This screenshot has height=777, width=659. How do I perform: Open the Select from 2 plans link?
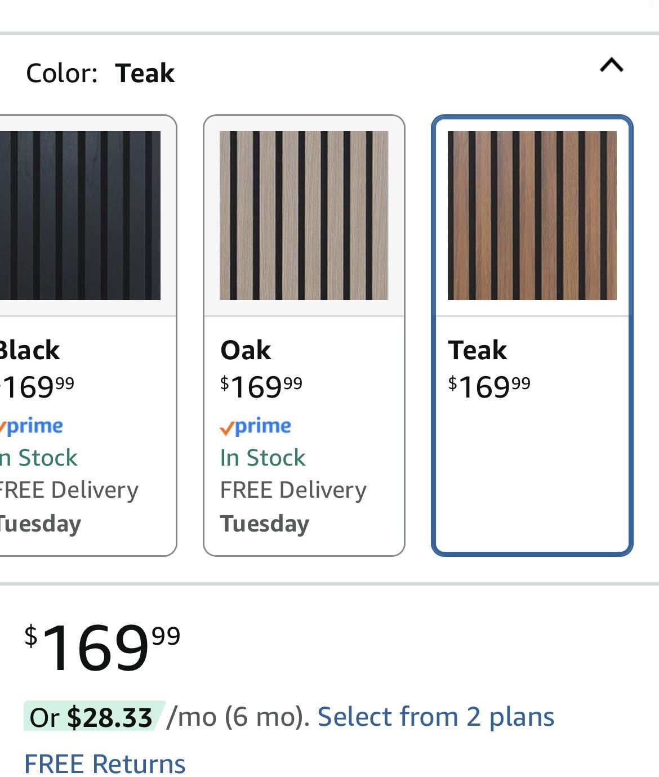(x=435, y=717)
